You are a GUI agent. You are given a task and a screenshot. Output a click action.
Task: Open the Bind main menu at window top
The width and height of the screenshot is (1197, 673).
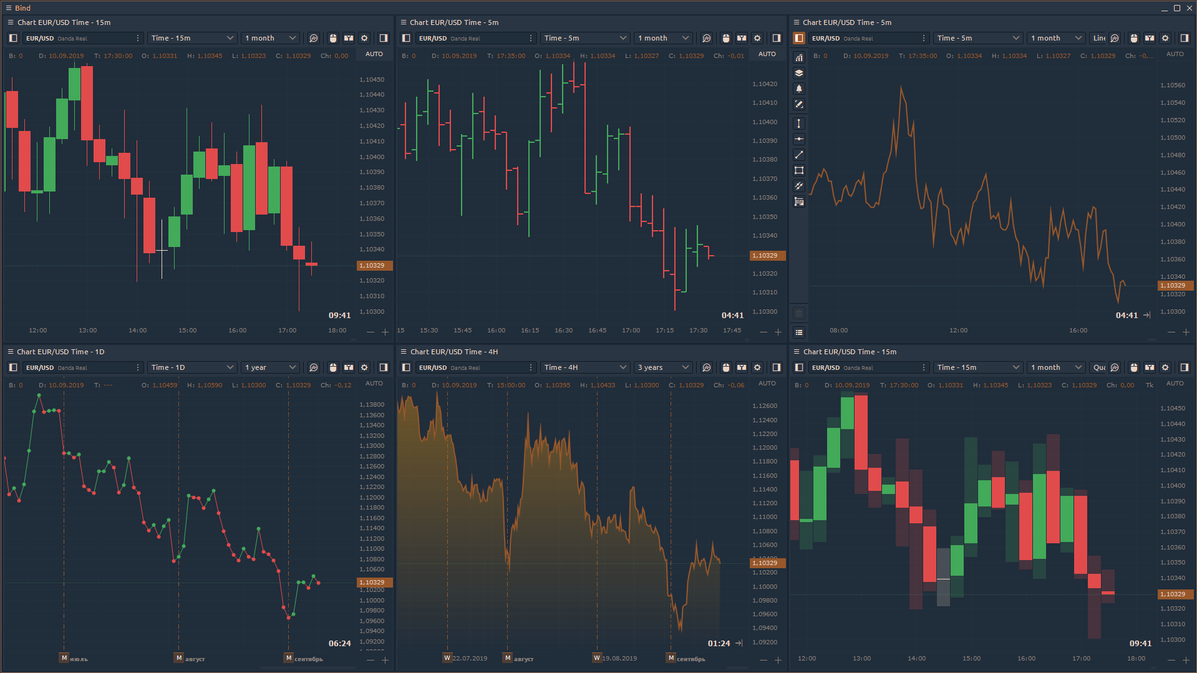click(9, 8)
